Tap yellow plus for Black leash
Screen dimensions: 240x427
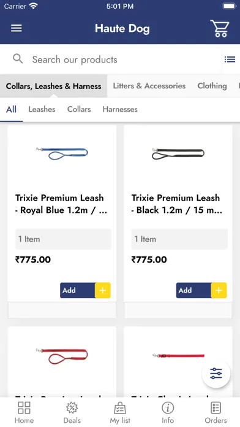click(219, 290)
